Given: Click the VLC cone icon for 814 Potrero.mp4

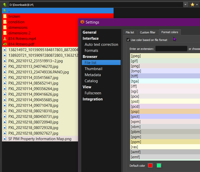Looking at the screenshot, I should click(x=5, y=39).
